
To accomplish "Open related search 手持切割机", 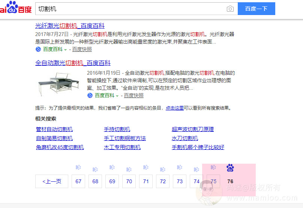I will pyautogui.click(x=117, y=129).
